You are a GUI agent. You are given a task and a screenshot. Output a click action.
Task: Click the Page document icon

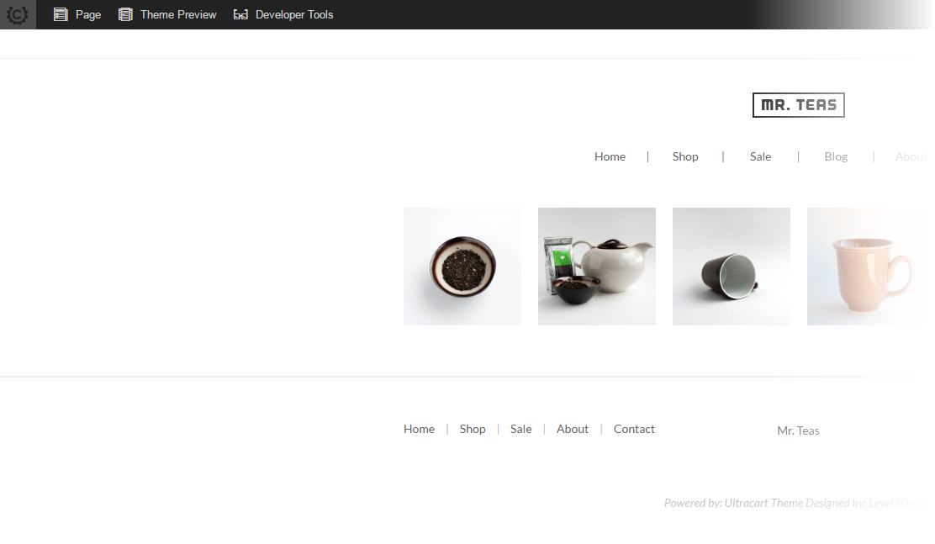61,14
